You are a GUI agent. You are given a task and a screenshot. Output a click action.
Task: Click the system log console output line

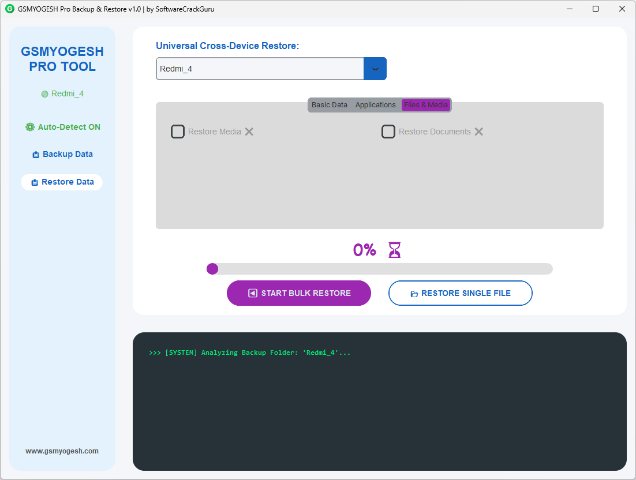[250, 352]
